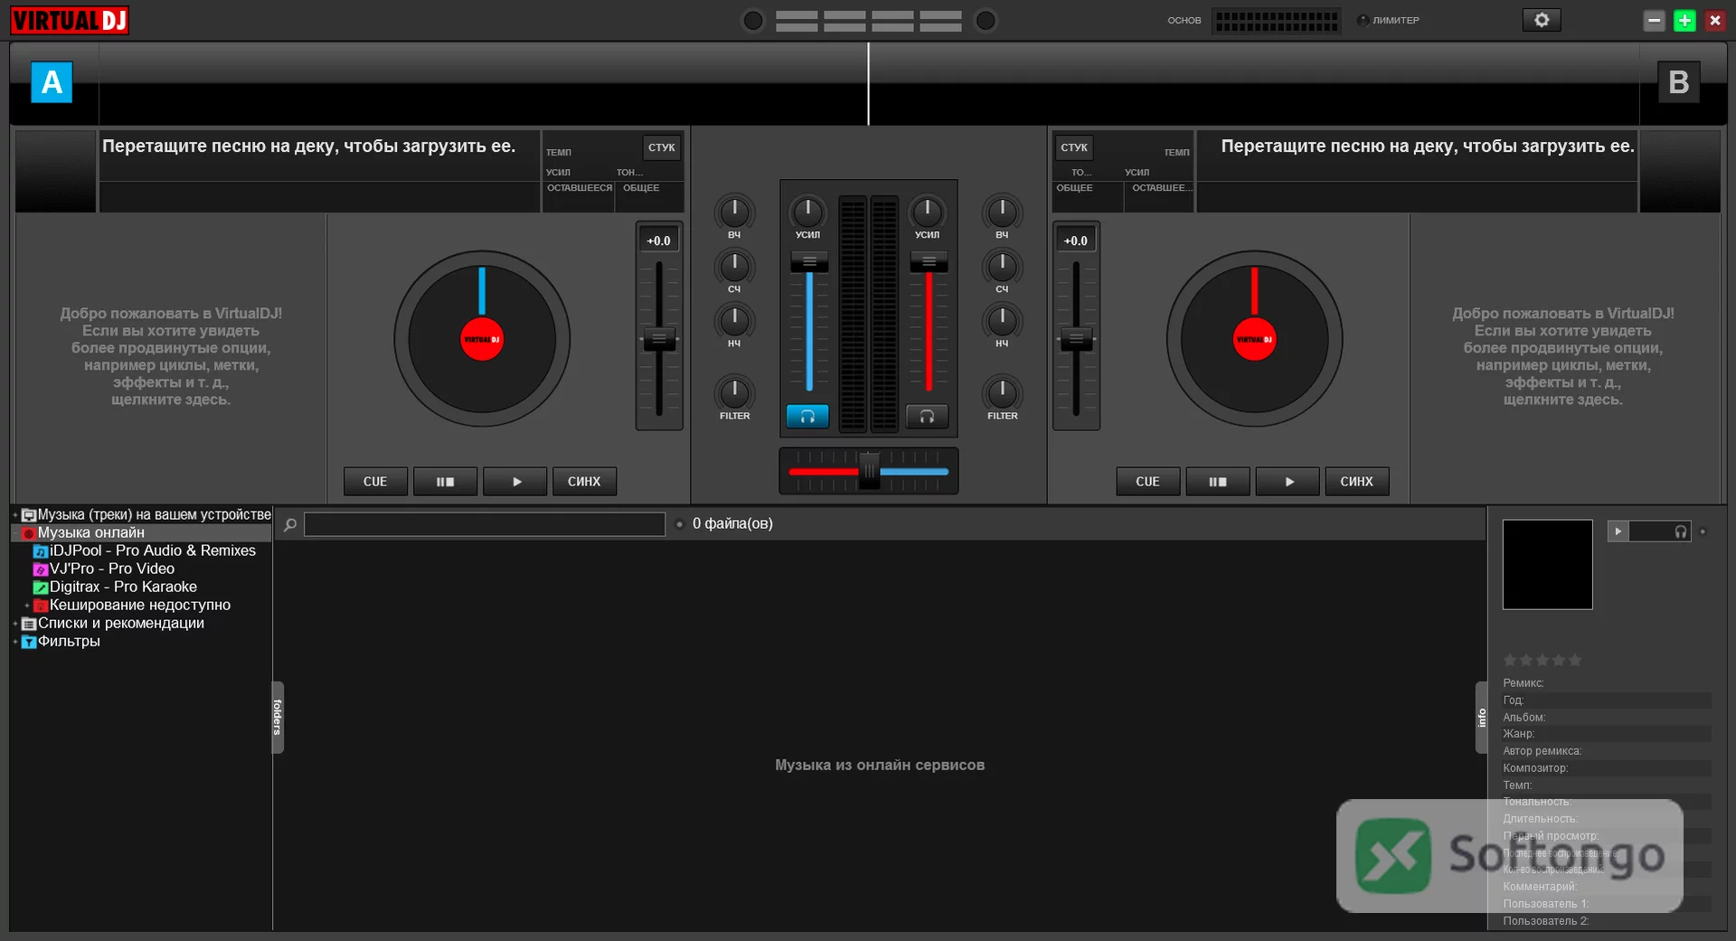Click deck A pitch slider handle
Image resolution: width=1736 pixels, height=941 pixels.
point(659,340)
